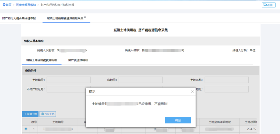
Task: Close the 提示 dialog with the X icon
Action: tap(192, 92)
